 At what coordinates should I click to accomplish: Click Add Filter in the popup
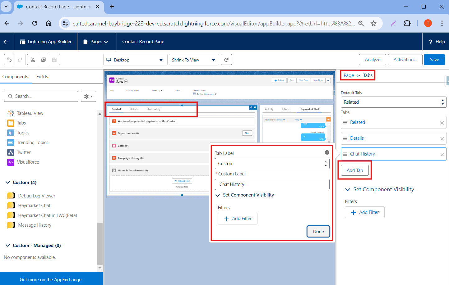pyautogui.click(x=238, y=219)
